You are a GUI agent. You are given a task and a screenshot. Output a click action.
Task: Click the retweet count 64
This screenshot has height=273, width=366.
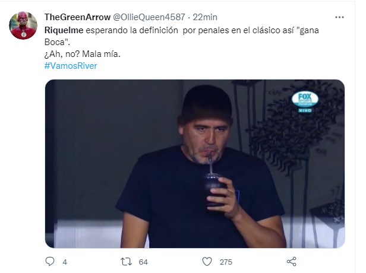(x=143, y=262)
